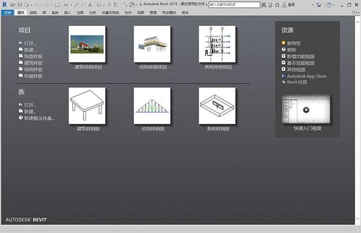Open the Default 3D View icon
Image resolution: width=361 pixels, height=233 pixels.
(x=99, y=5)
